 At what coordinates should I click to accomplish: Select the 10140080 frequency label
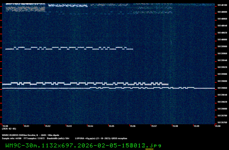(x=222, y=12)
